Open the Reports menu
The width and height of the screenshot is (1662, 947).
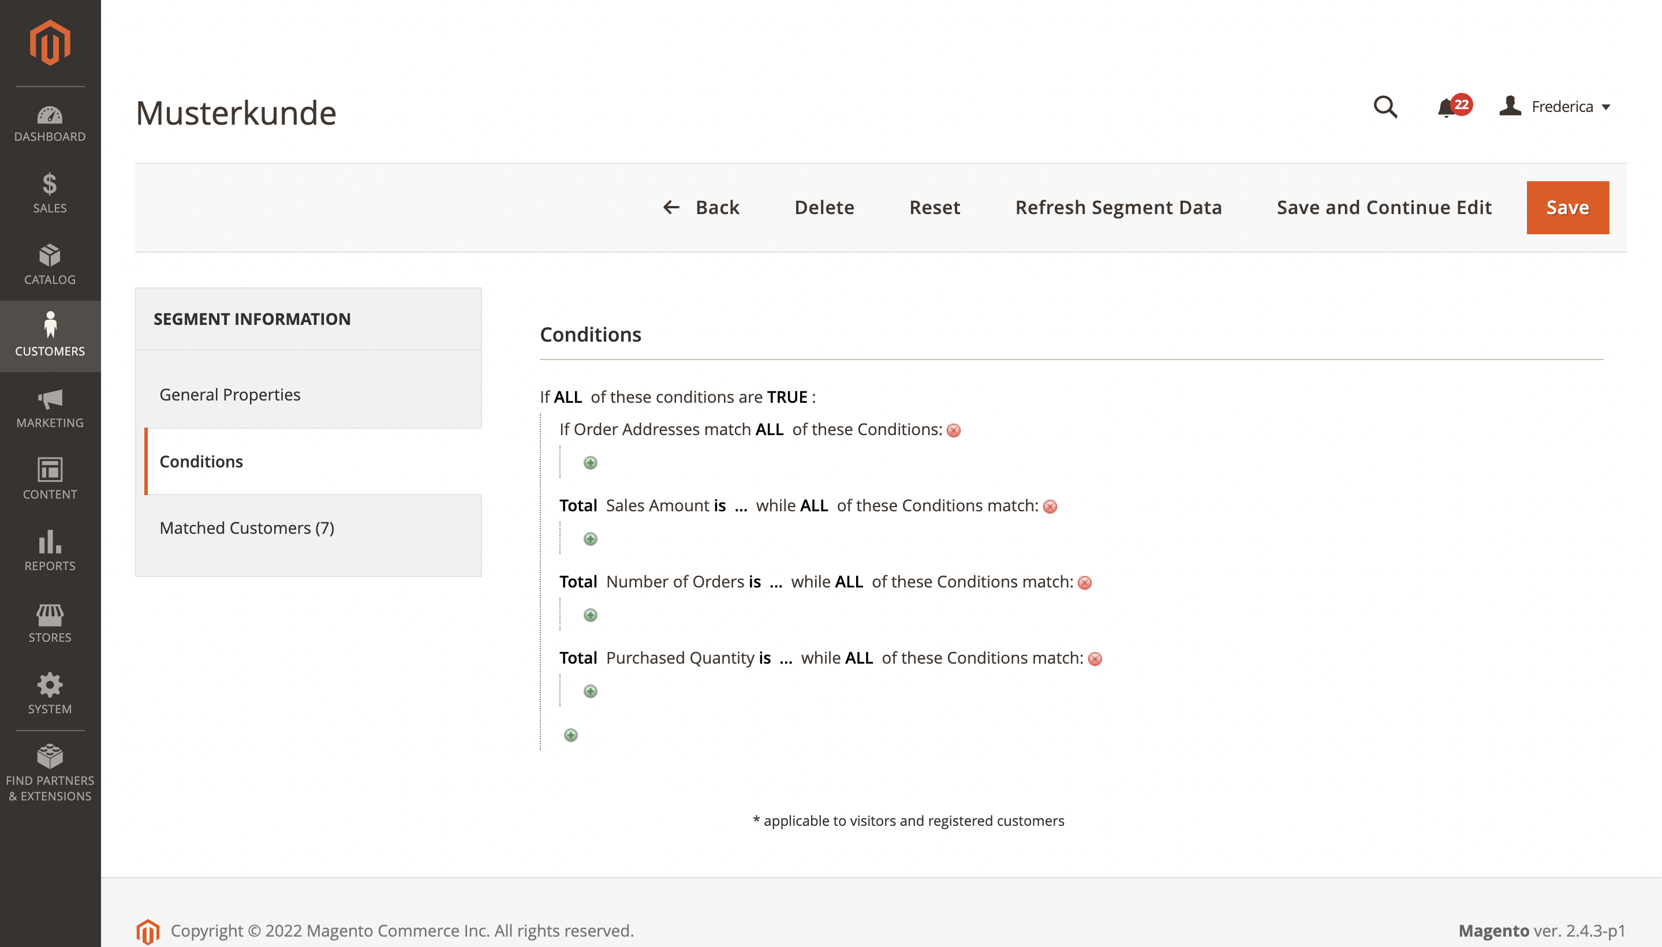pos(50,551)
